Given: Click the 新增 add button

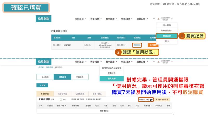Looking at the screenshot, I should pyautogui.click(x=42, y=85).
